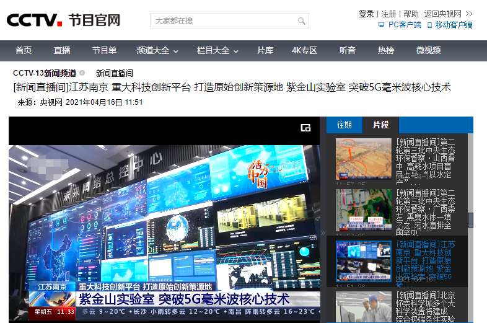Open the 山西晋中 高耗水项目 video thumbnail

(x=363, y=159)
